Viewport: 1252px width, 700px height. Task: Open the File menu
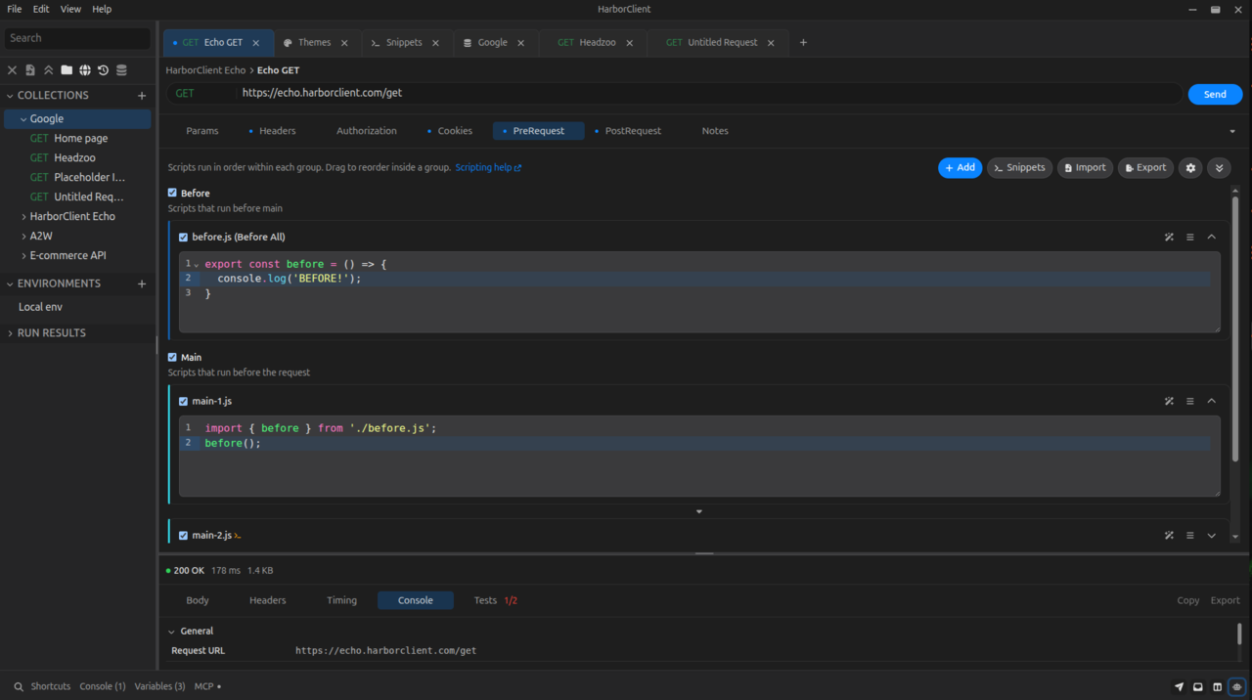click(x=15, y=9)
